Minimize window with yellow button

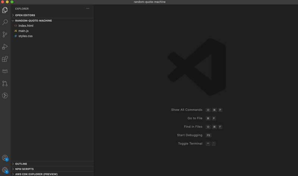click(x=7, y=2)
